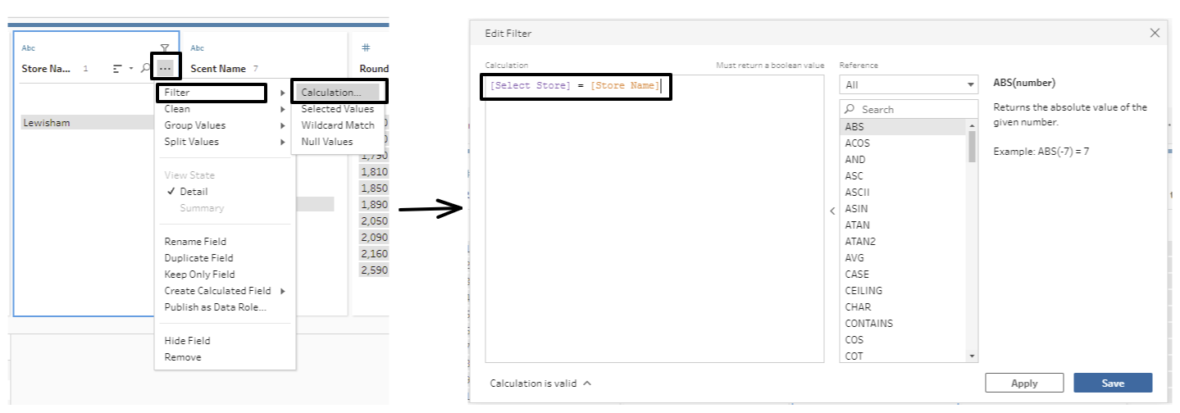Select COS in the function list
The width and height of the screenshot is (1180, 413).
click(904, 340)
